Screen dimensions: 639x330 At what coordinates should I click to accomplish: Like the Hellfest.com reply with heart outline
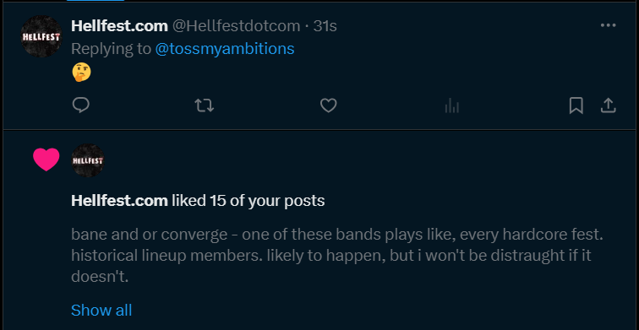pyautogui.click(x=328, y=105)
